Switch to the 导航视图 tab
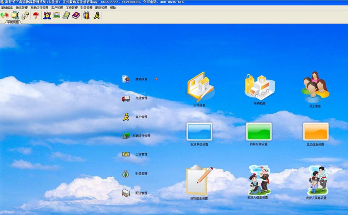 [x=13, y=22]
